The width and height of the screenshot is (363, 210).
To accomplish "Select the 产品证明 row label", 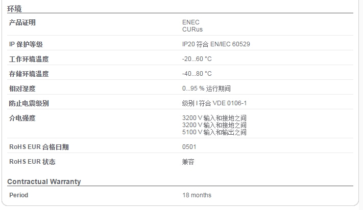I will coord(22,22).
